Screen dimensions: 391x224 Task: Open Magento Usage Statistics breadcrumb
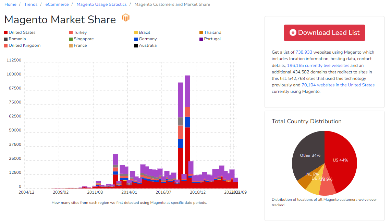coord(101,4)
